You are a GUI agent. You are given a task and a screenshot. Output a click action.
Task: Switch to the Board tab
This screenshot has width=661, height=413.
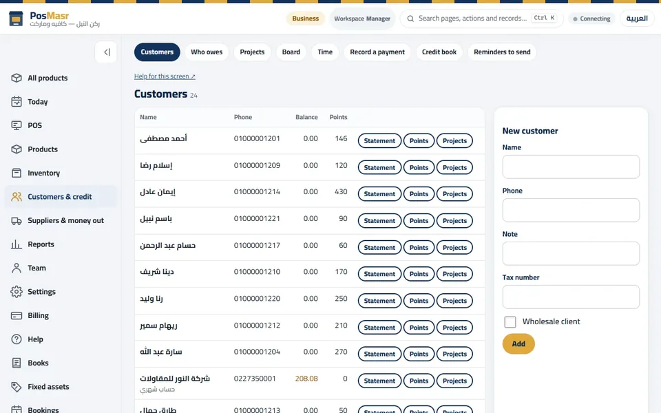click(x=291, y=52)
